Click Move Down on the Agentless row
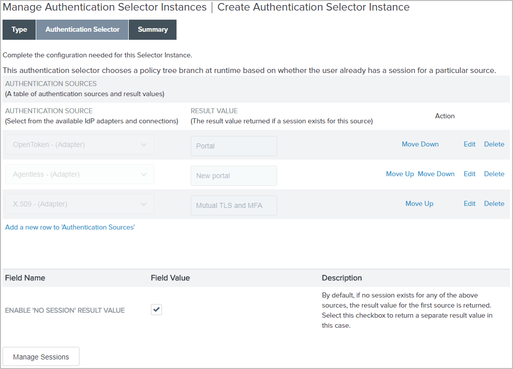 click(x=436, y=174)
